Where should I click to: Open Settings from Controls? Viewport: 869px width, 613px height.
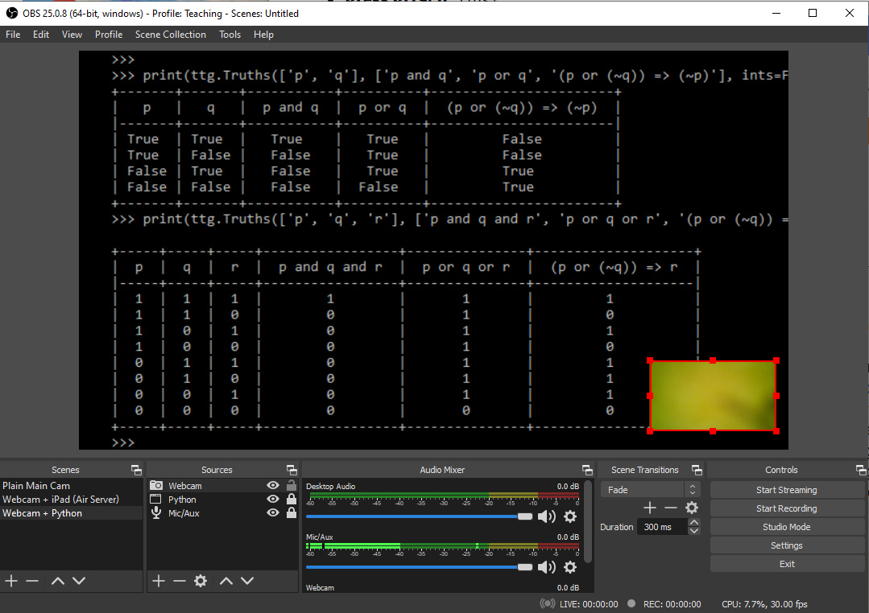tap(786, 545)
